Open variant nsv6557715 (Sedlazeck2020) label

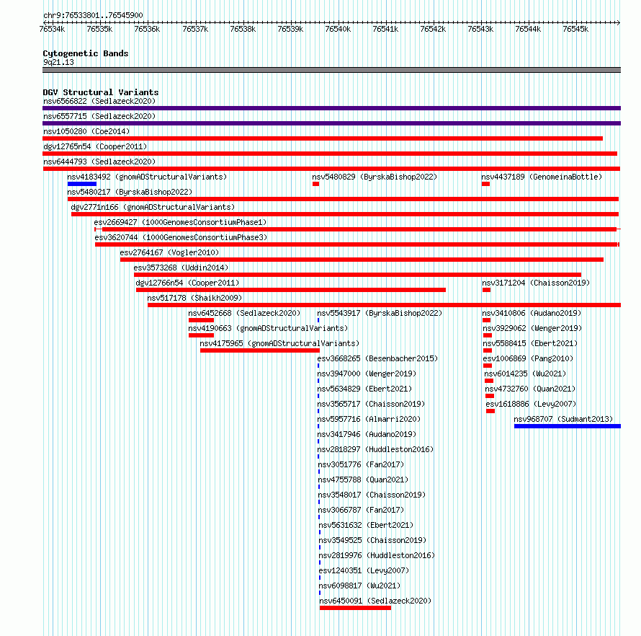(x=99, y=116)
